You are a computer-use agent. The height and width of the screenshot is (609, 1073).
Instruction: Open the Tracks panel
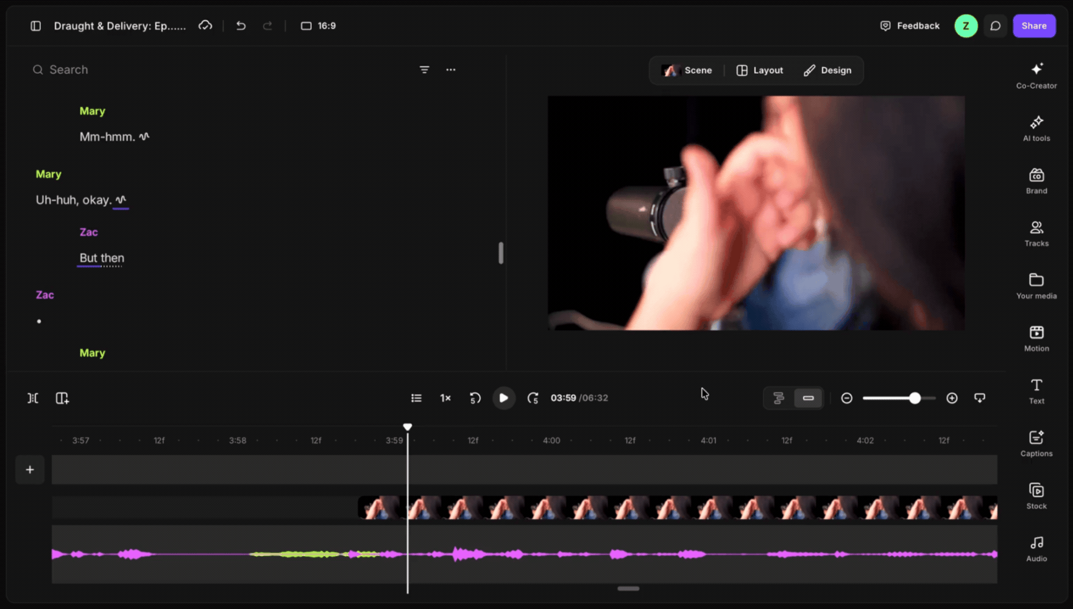coord(1036,233)
